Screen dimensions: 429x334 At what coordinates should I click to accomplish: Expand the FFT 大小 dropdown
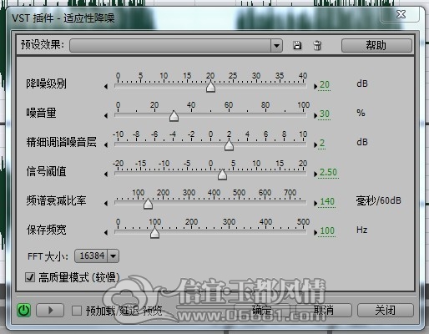tap(114, 256)
